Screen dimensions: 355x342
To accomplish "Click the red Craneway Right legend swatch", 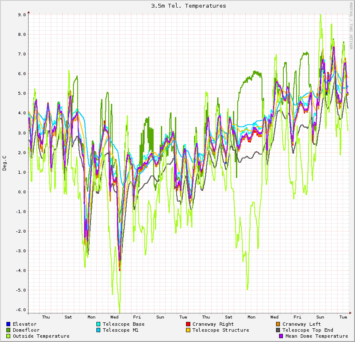I will tap(188, 324).
